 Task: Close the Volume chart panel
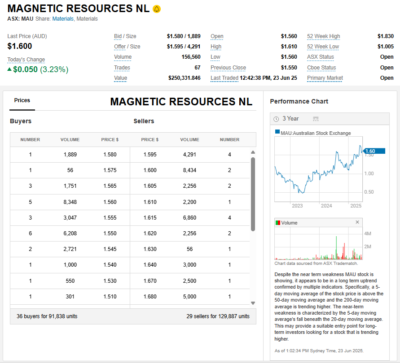(x=357, y=222)
